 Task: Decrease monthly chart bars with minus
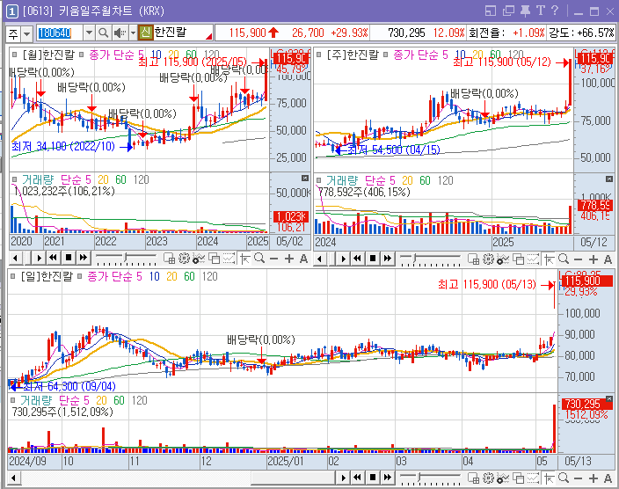tap(273, 259)
